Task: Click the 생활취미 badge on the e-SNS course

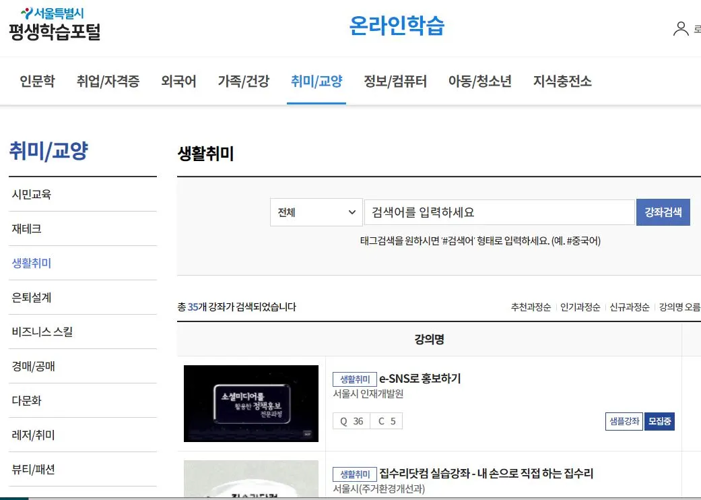Action: coord(354,378)
